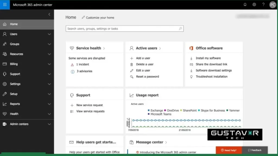Click the lightbulb icon for Troubleshoot installation
This screenshot has width=278, height=156.
pyautogui.click(x=191, y=77)
